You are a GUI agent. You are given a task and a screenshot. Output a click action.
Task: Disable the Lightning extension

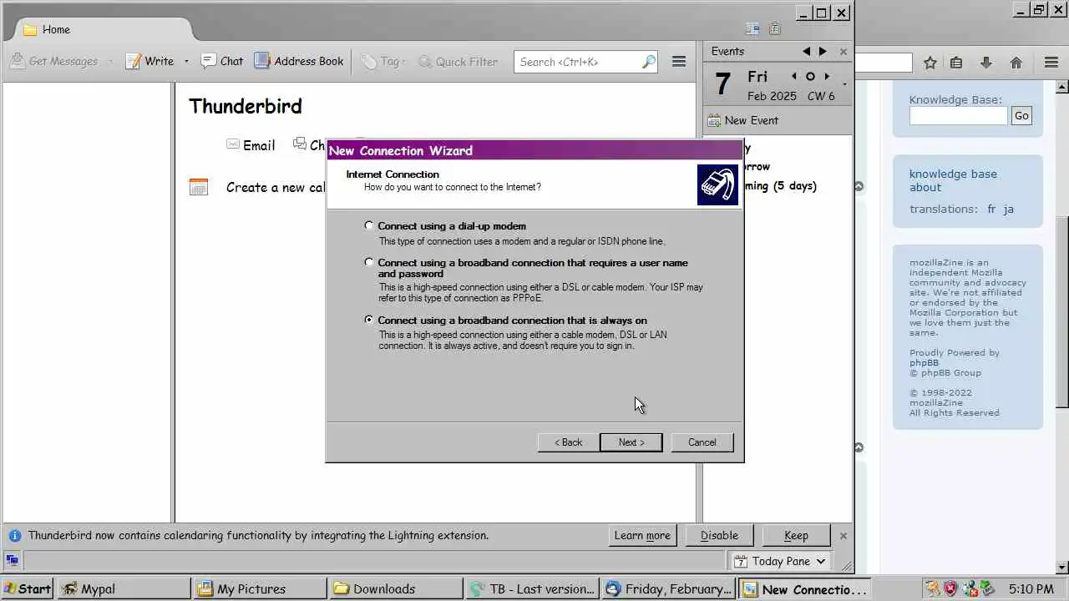719,535
